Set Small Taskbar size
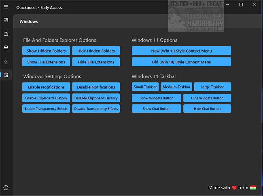This screenshot has width=263, height=196. 145,87
